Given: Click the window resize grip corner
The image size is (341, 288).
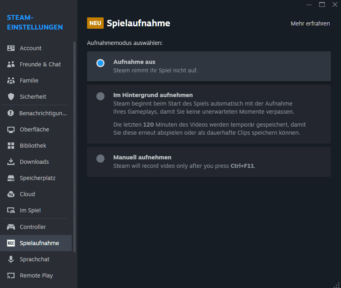Looking at the screenshot, I should [337, 284].
